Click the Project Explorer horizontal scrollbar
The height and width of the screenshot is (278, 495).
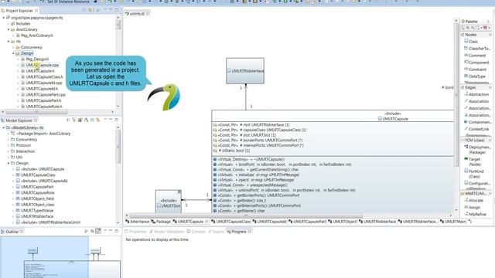tap(36, 111)
